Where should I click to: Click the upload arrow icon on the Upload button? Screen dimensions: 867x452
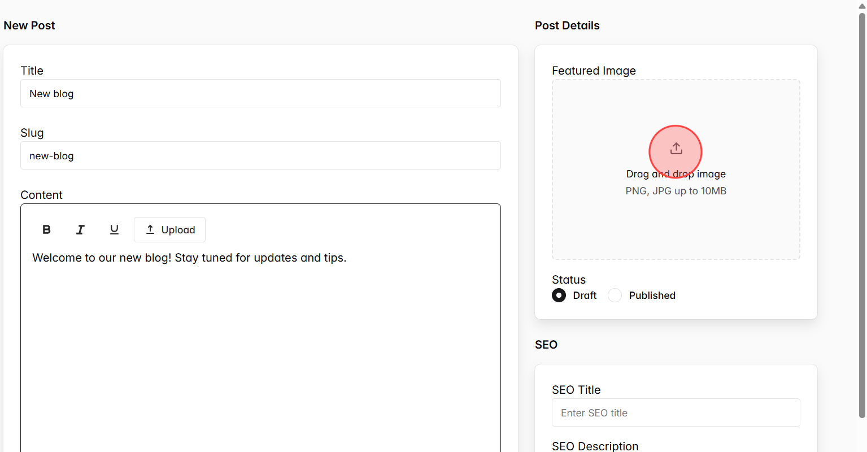pyautogui.click(x=150, y=229)
